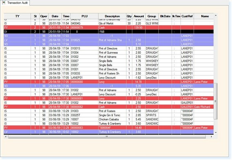The height and width of the screenshot is (160, 232).
Task: Click the horizontal scrollbar thumb
Action: [x=107, y=137]
